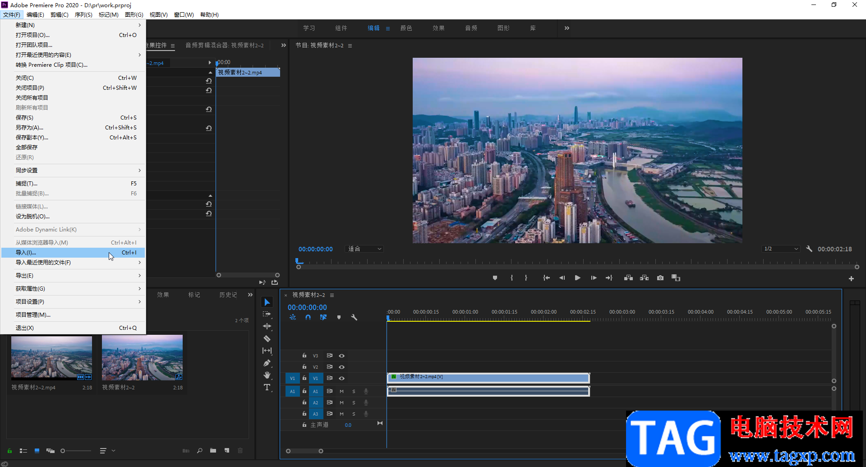This screenshot has width=866, height=467.
Task: Step forward one frame in program monitor
Action: click(x=594, y=278)
